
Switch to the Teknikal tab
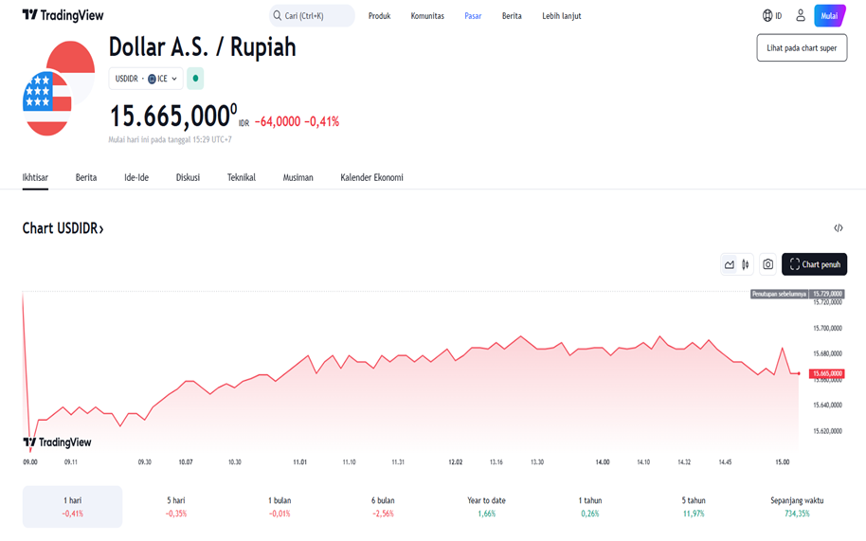point(242,177)
